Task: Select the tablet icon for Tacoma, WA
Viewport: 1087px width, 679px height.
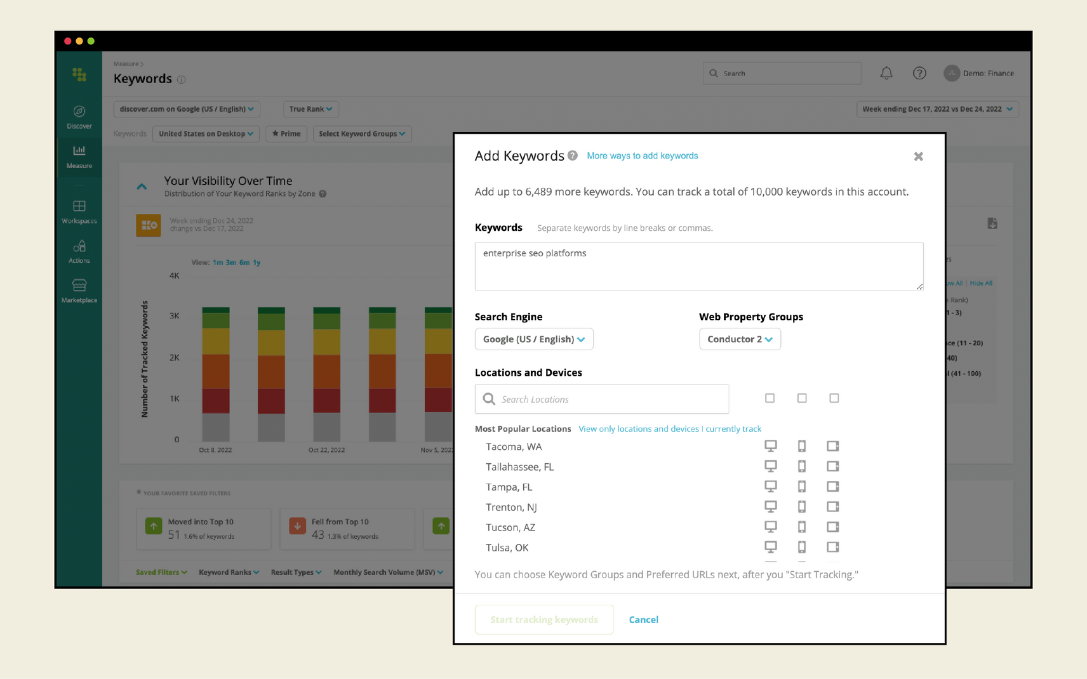Action: coord(833,446)
